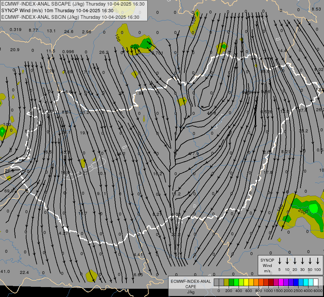
Task: Select the pure yellow CAPE legend swatch
Action: (246, 282)
